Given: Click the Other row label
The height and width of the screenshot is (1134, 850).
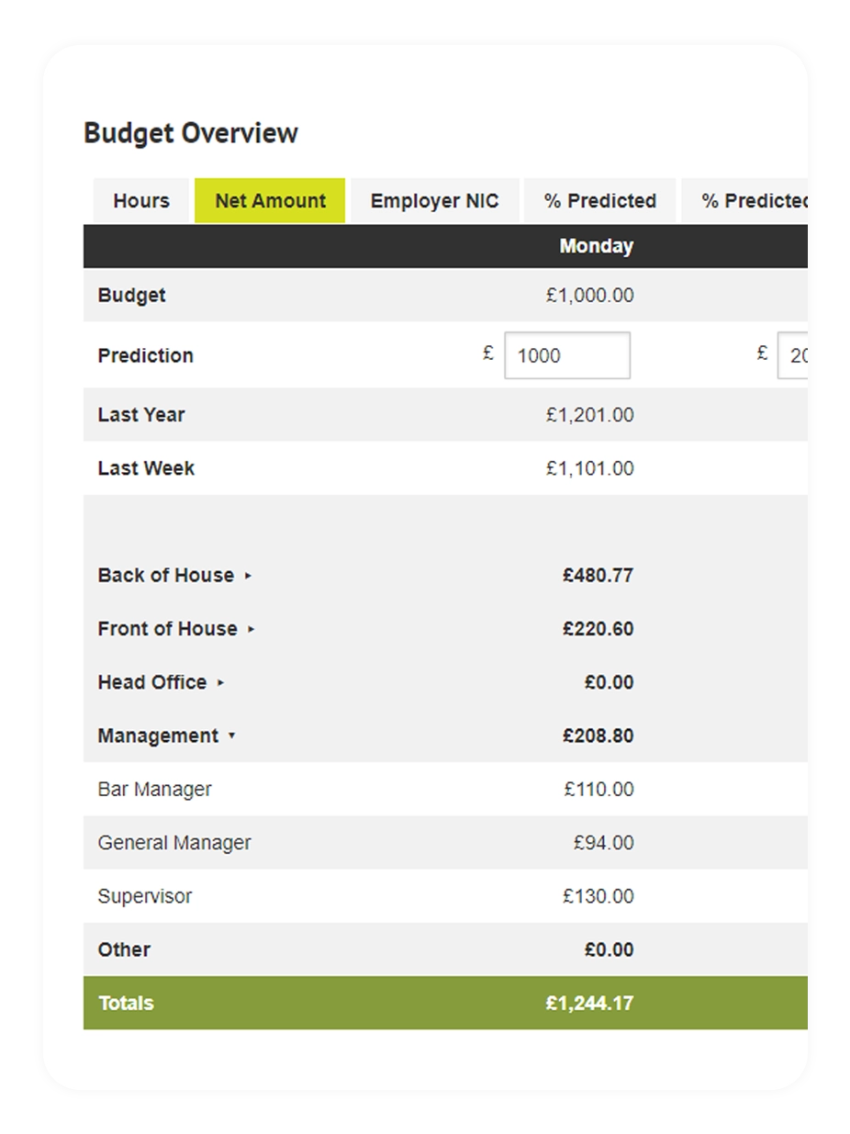Looking at the screenshot, I should pyautogui.click(x=124, y=949).
